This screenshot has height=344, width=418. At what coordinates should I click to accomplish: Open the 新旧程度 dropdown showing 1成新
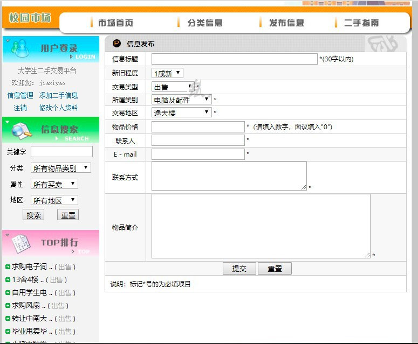168,73
